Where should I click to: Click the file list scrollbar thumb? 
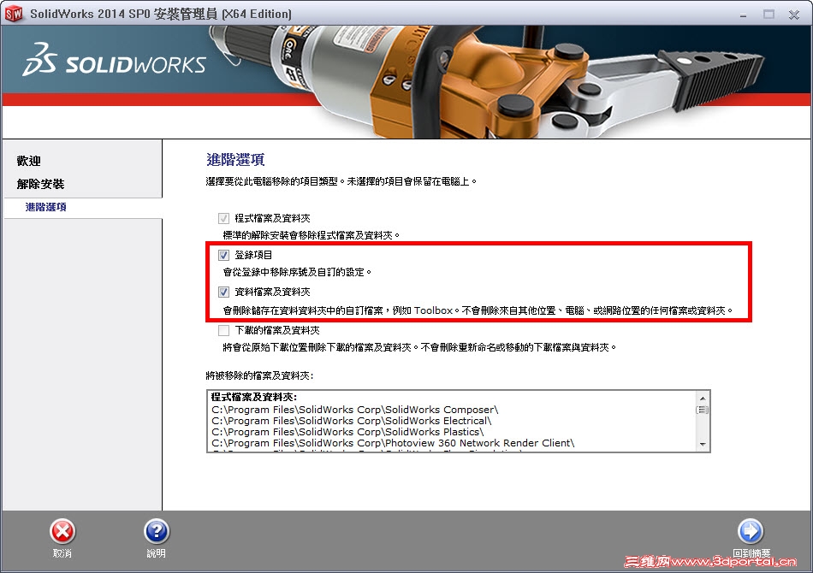[703, 410]
